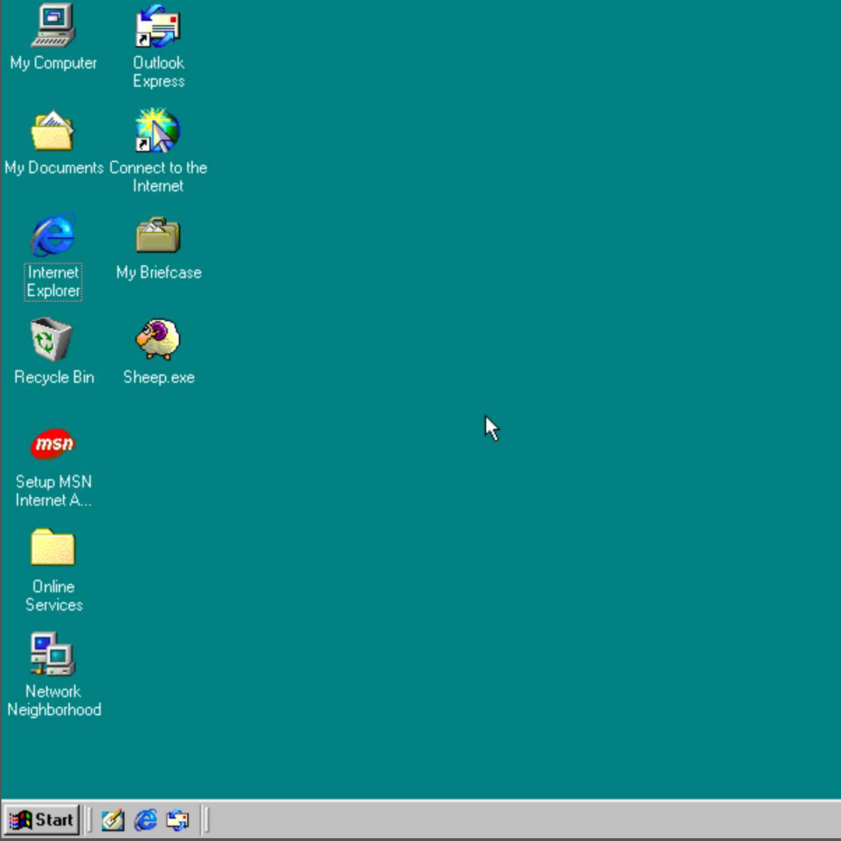This screenshot has width=841, height=841.
Task: Click the Show Desktop quick launch icon
Action: pyautogui.click(x=113, y=820)
